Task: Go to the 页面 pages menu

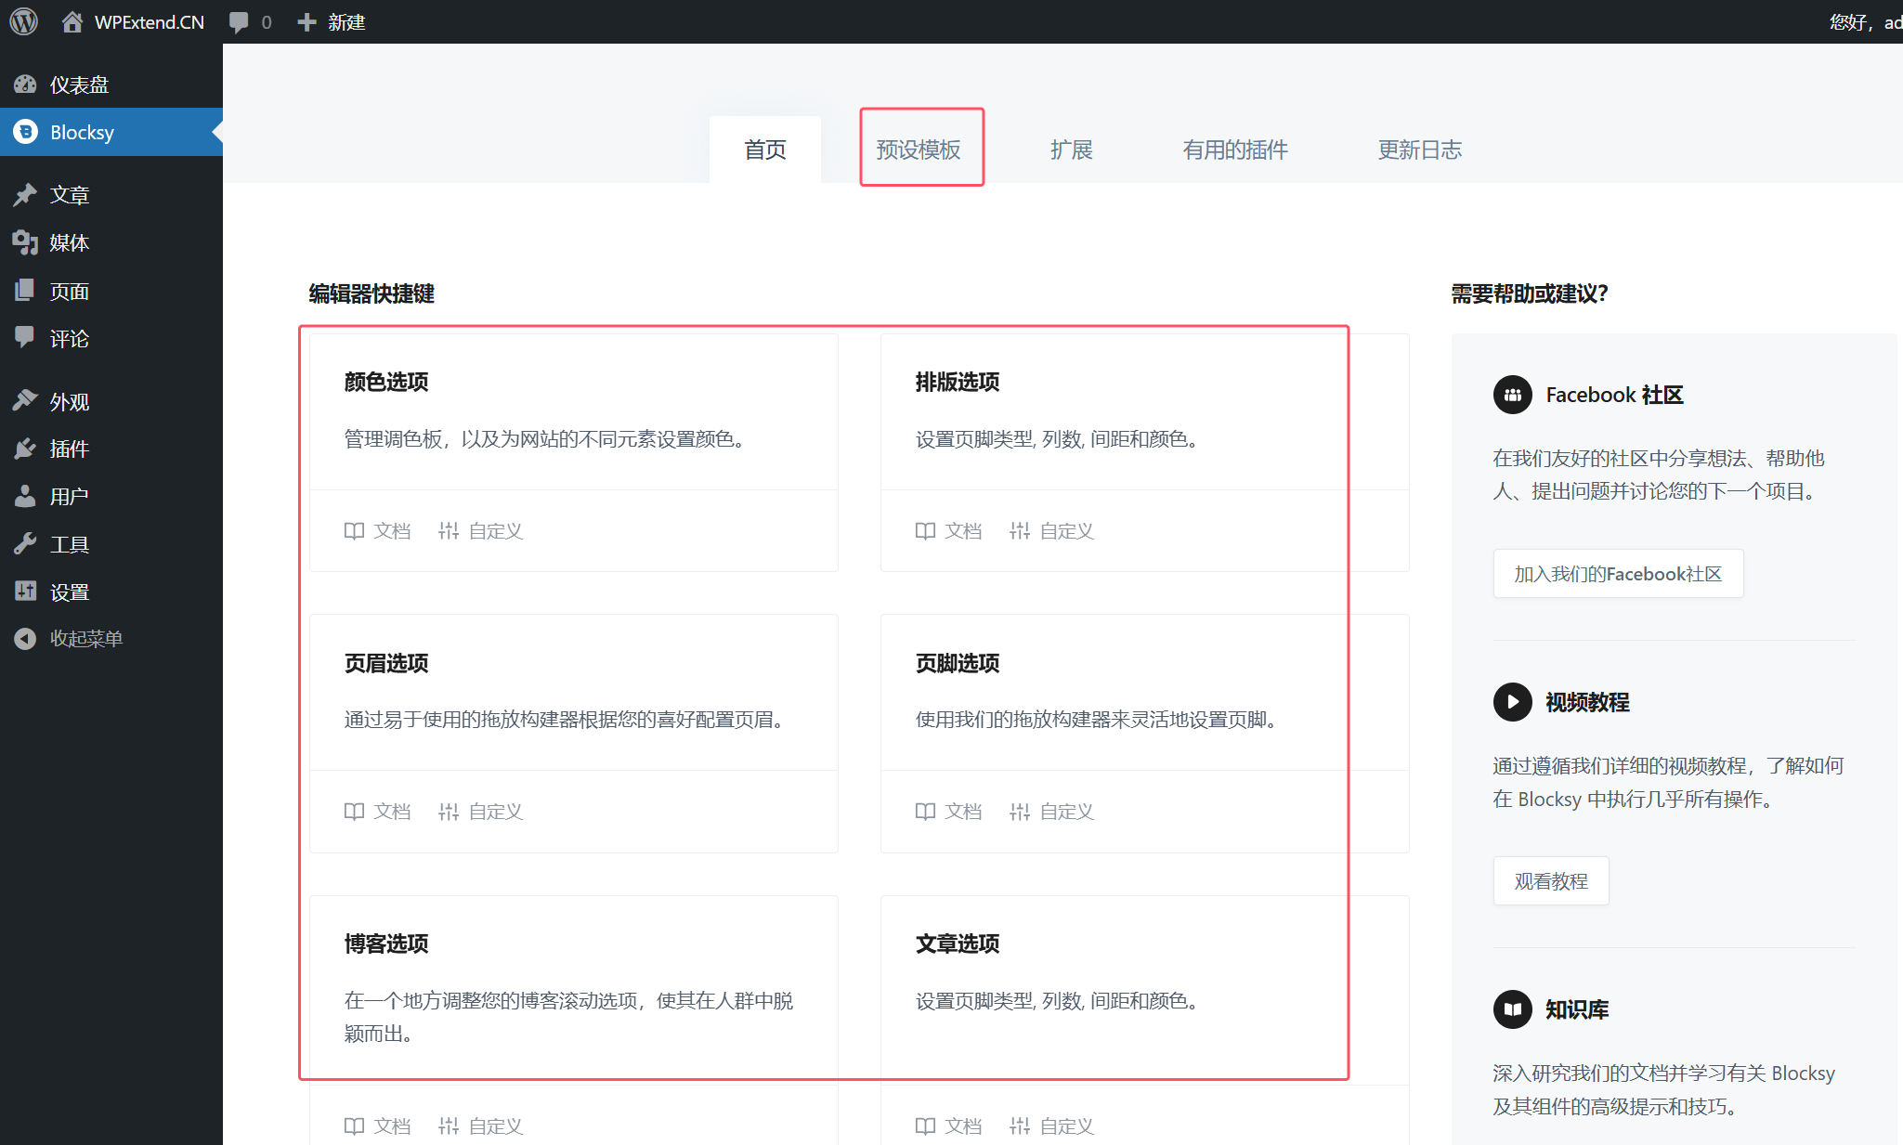Action: coord(111,291)
